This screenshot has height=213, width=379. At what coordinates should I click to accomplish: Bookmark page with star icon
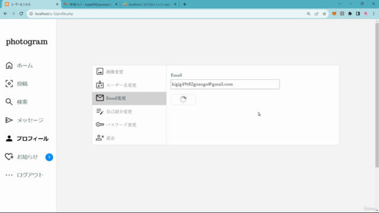point(325,14)
